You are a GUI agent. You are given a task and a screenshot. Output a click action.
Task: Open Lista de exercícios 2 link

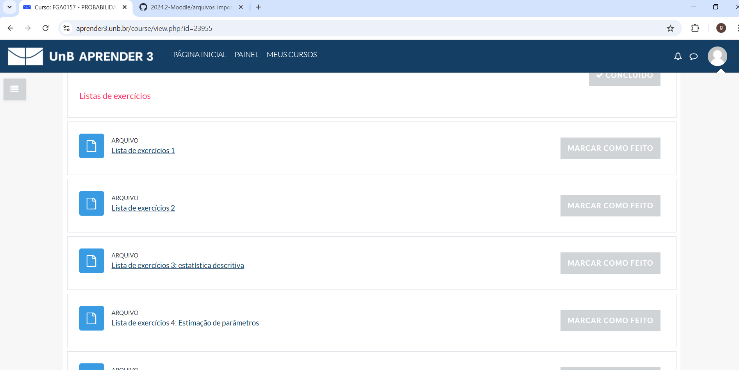pos(143,208)
